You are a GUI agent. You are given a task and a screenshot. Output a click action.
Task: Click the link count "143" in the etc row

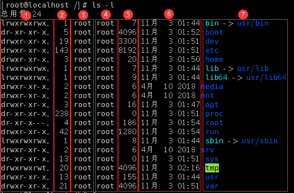tap(62, 50)
